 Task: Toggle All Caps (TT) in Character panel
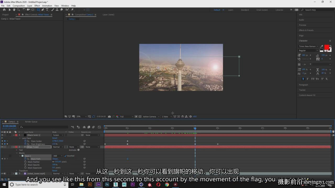(312, 79)
